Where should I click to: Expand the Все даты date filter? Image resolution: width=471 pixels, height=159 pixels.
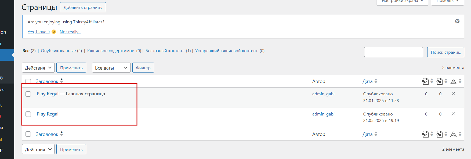[x=111, y=68]
